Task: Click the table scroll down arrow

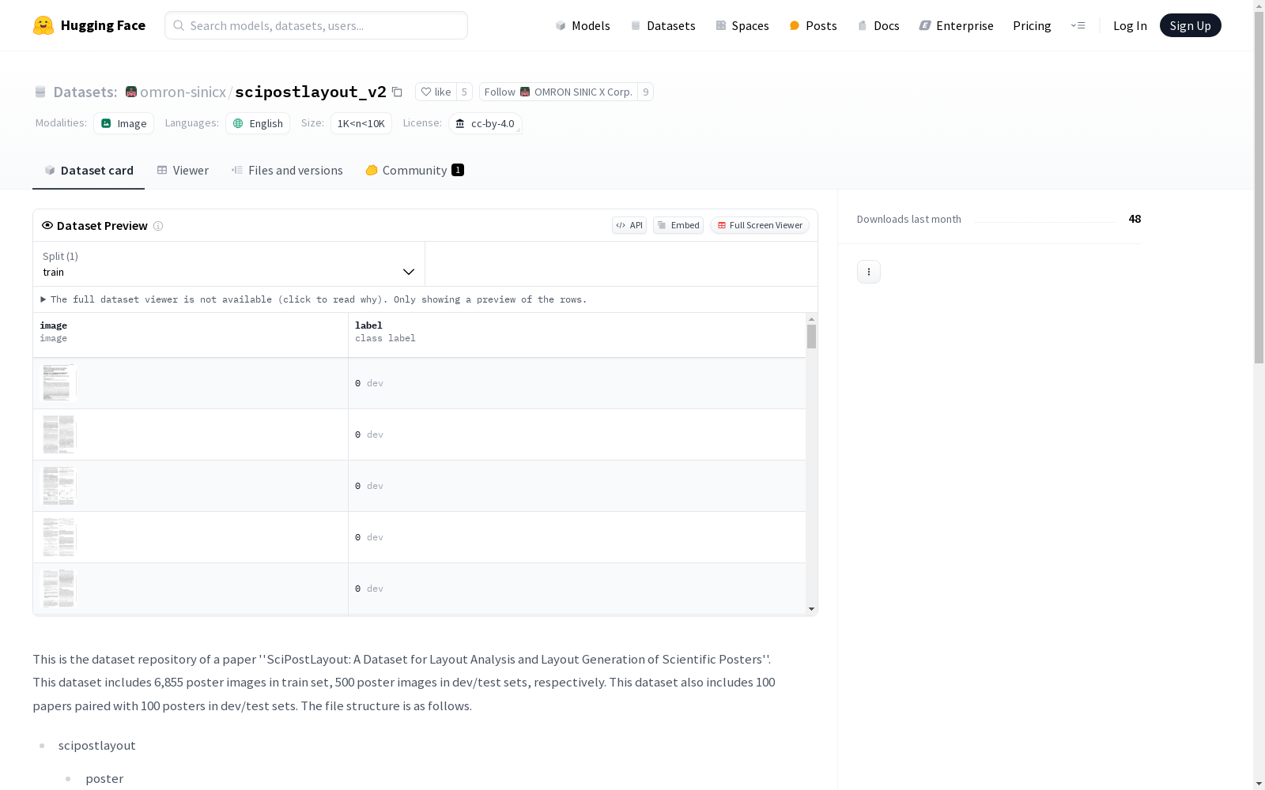Action: (x=811, y=609)
